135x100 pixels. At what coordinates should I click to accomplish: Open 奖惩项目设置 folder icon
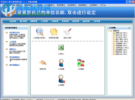[54, 31]
